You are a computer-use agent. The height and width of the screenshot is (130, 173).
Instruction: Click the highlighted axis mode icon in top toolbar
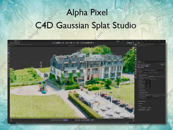point(58,43)
